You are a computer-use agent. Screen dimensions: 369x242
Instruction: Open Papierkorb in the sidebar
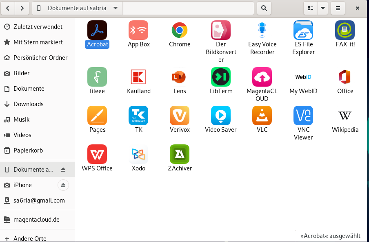tap(28, 150)
